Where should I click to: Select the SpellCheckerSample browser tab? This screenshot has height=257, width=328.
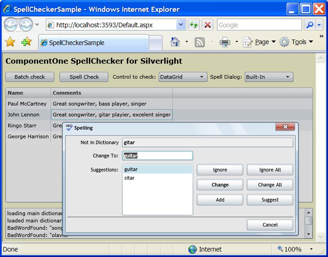coord(94,43)
